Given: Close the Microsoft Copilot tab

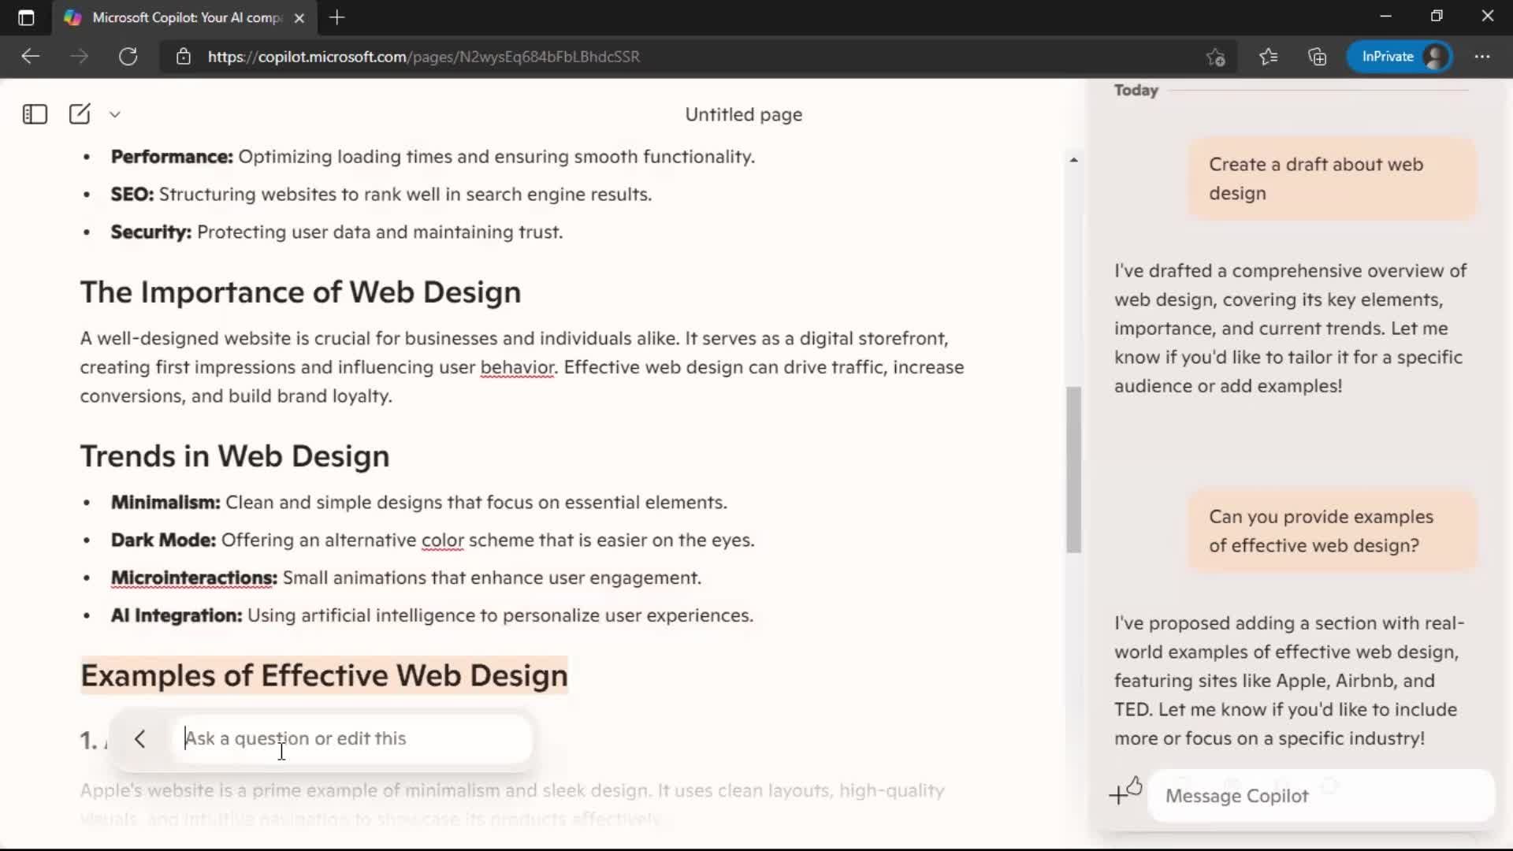Looking at the screenshot, I should point(299,17).
